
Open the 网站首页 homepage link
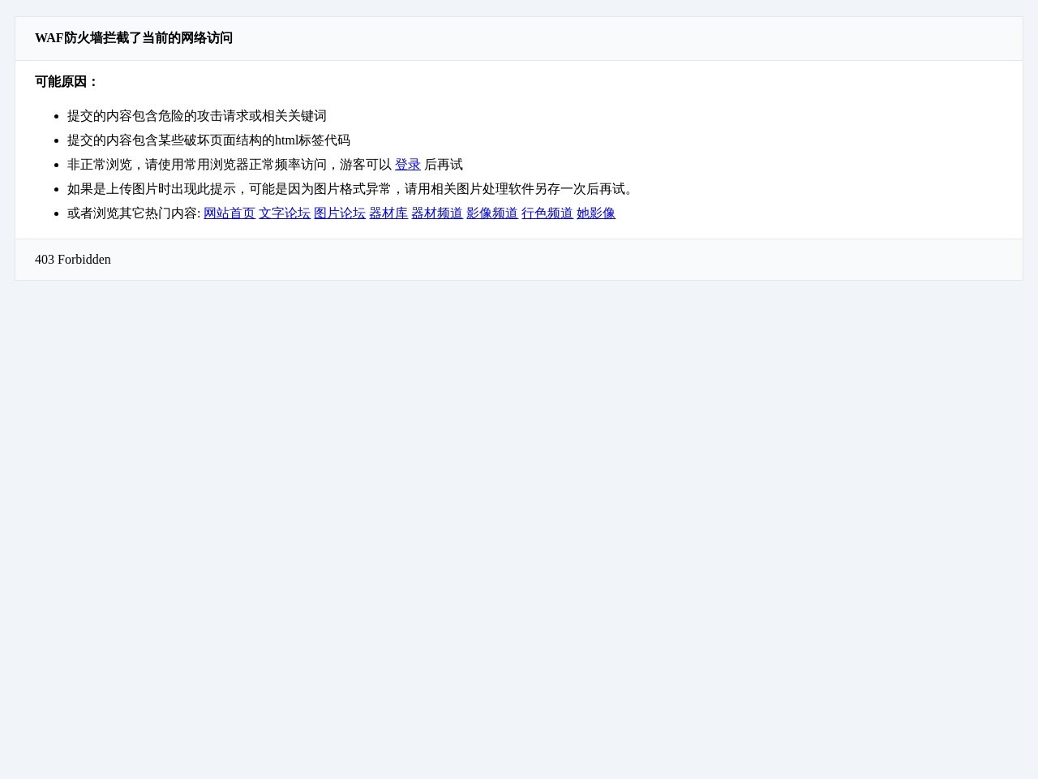[x=229, y=213]
